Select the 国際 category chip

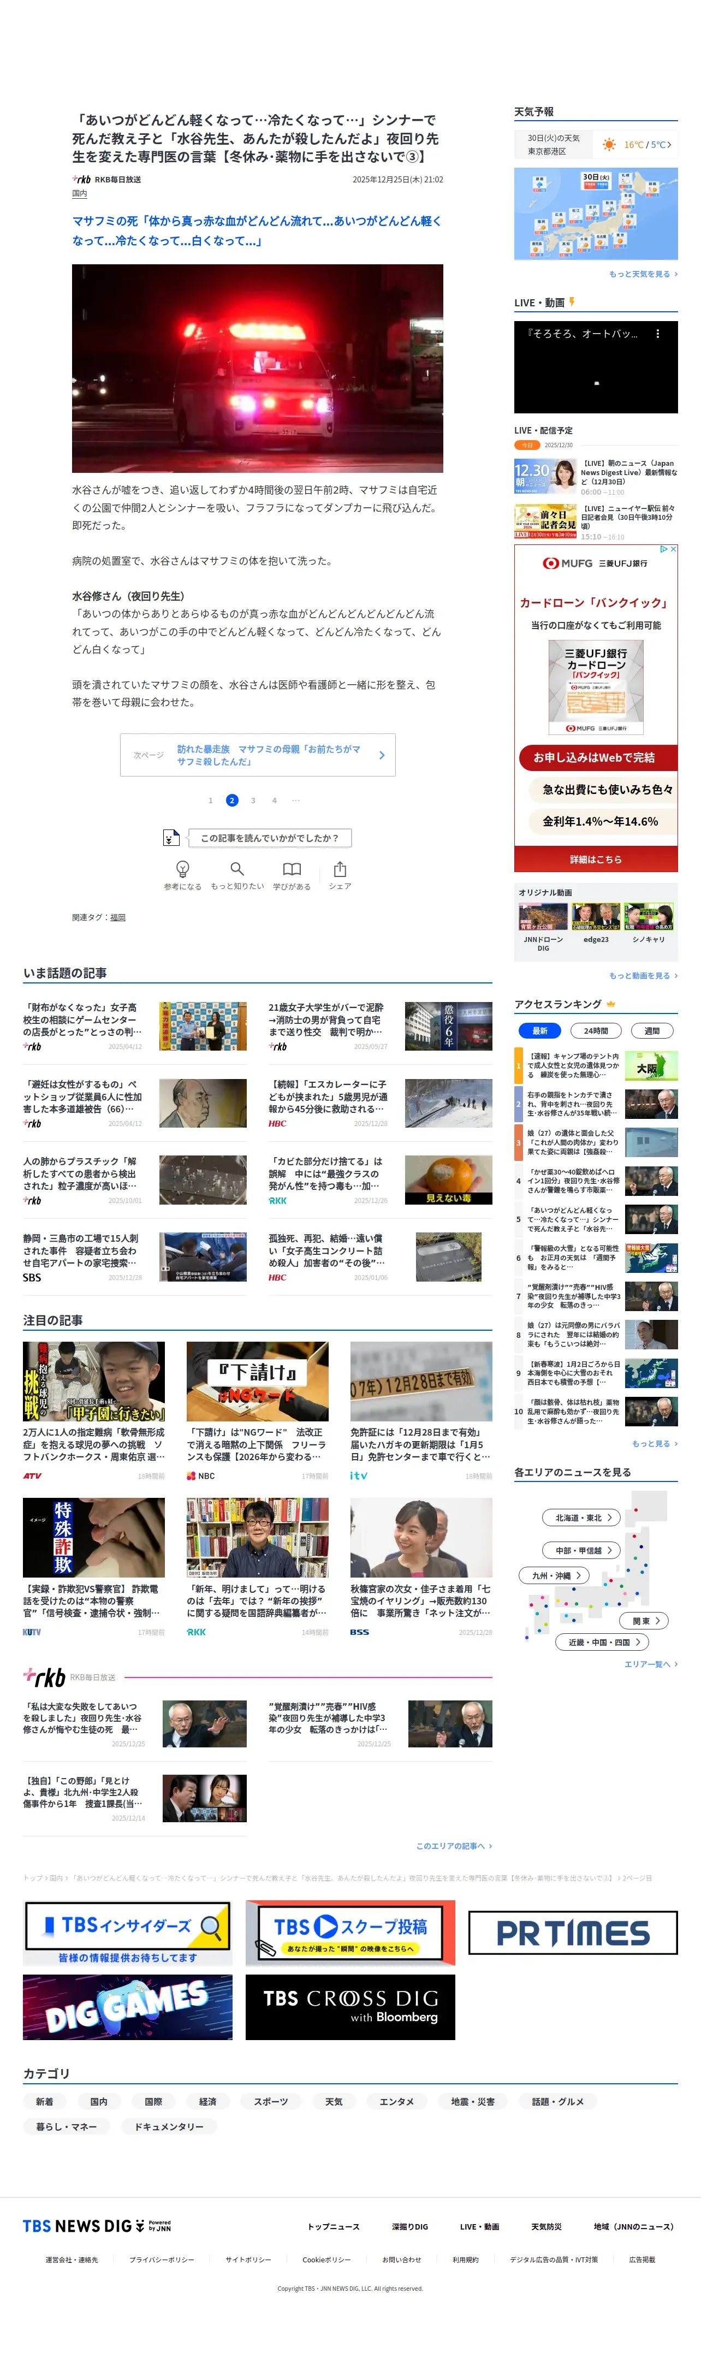[x=153, y=2101]
